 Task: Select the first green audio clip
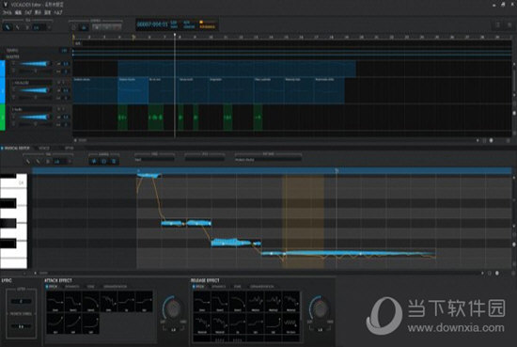[122, 118]
